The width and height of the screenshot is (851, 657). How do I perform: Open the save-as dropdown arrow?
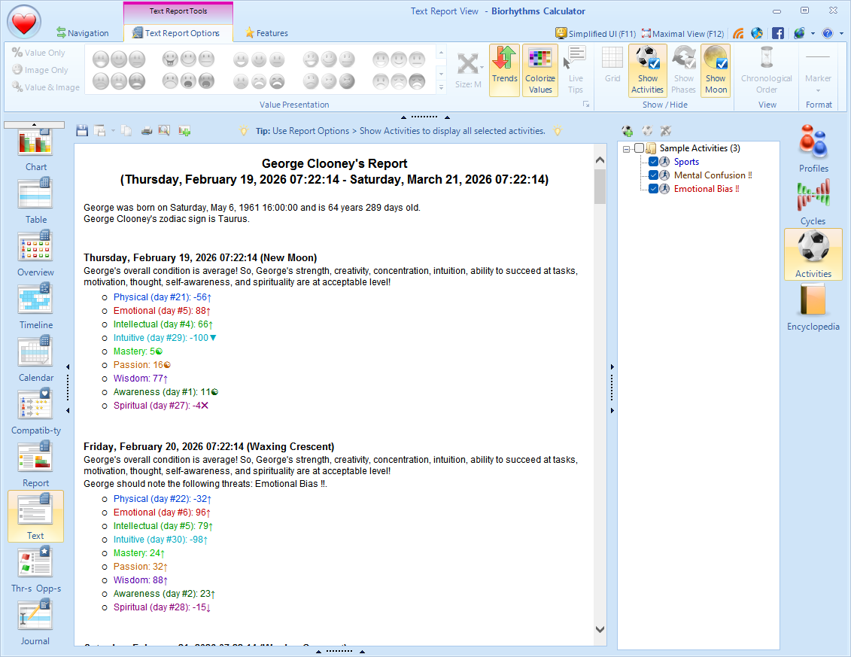[113, 130]
